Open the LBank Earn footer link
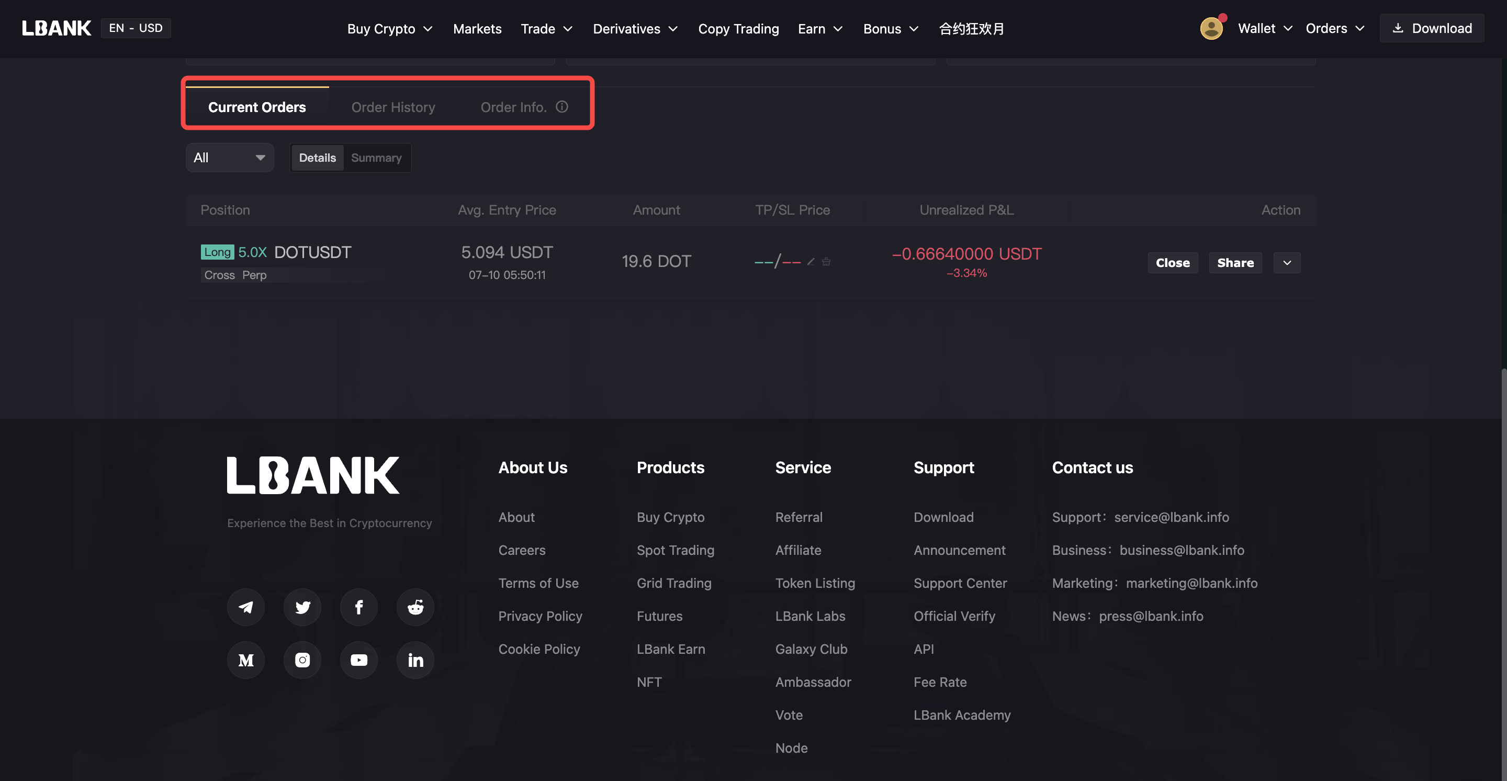The image size is (1507, 781). click(670, 649)
